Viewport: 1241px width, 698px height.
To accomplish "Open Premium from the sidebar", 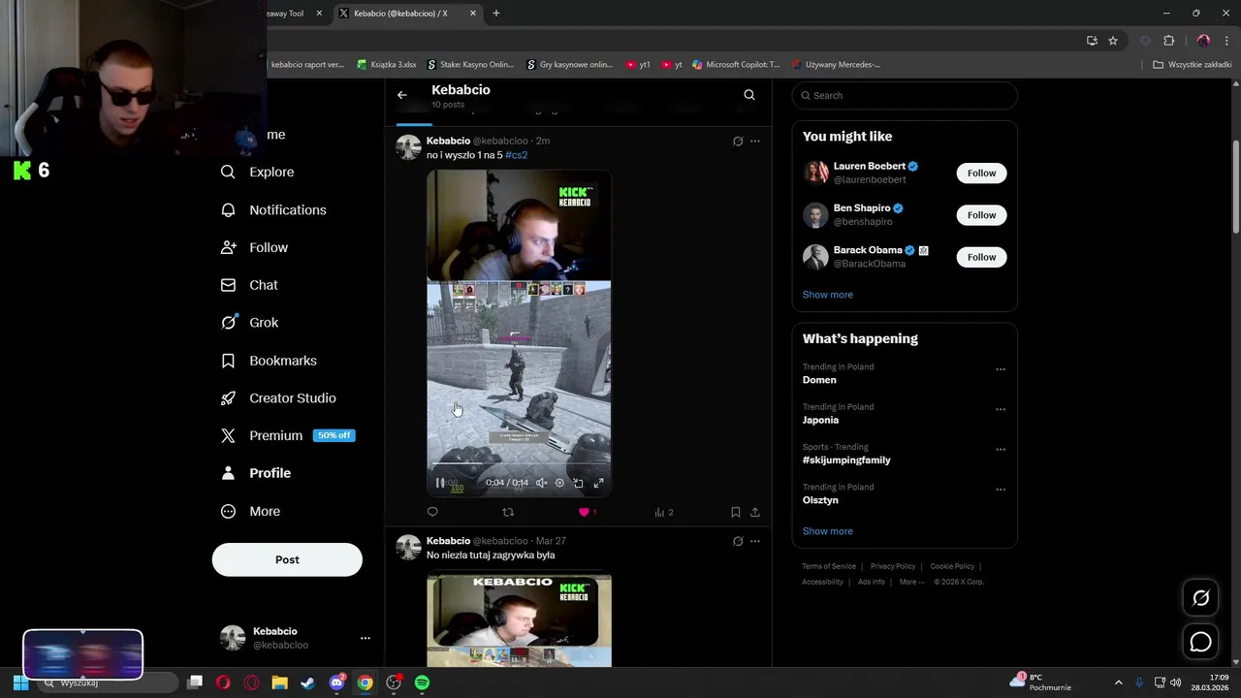I will pos(288,435).
